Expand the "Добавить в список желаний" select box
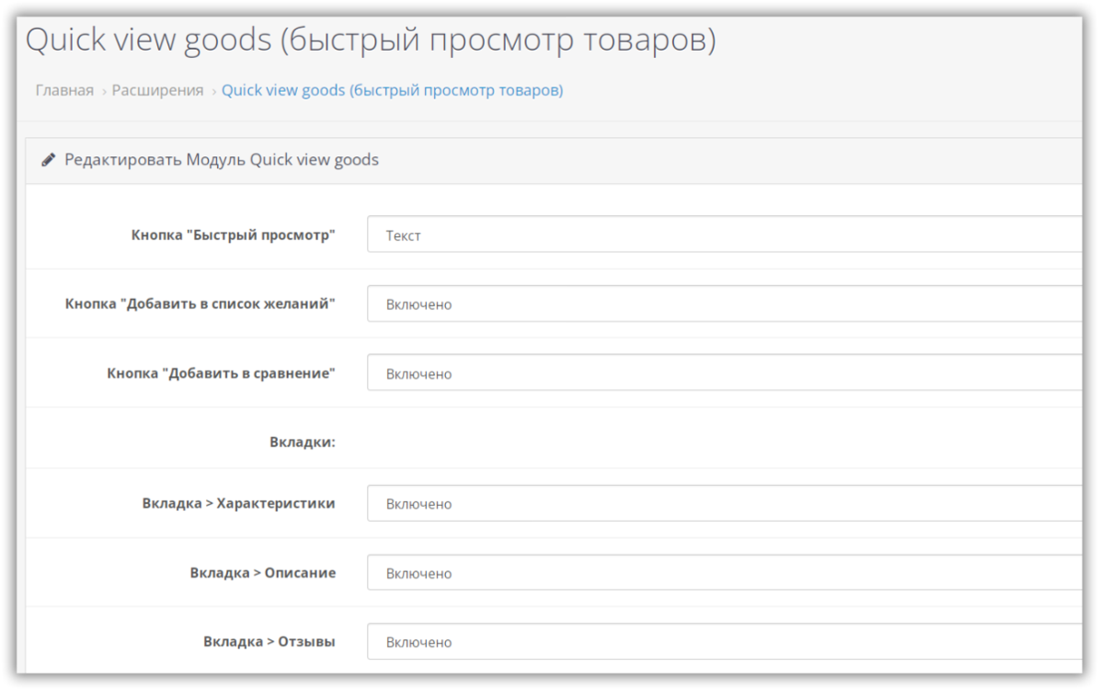1099x690 pixels. (x=724, y=304)
